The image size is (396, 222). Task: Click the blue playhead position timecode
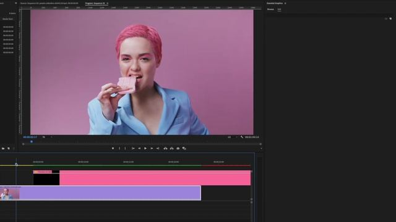tap(30, 137)
